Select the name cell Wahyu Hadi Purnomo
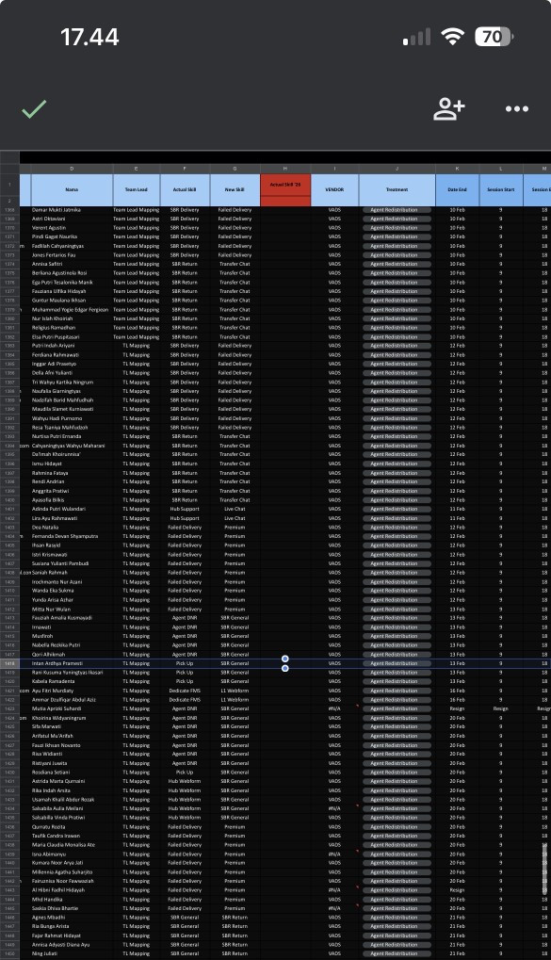The image size is (551, 960). (x=72, y=418)
